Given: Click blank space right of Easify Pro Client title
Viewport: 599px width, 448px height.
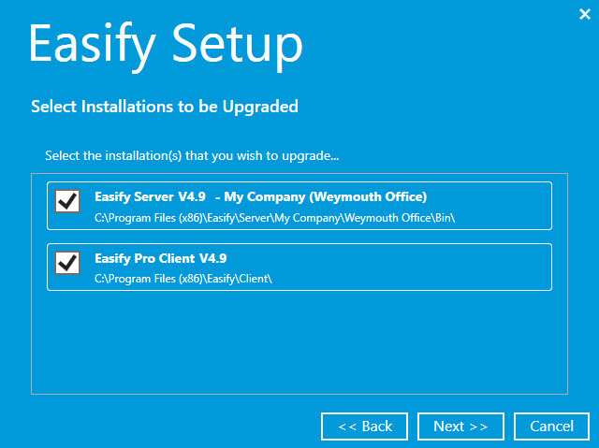Looking at the screenshot, I should click(x=393, y=258).
